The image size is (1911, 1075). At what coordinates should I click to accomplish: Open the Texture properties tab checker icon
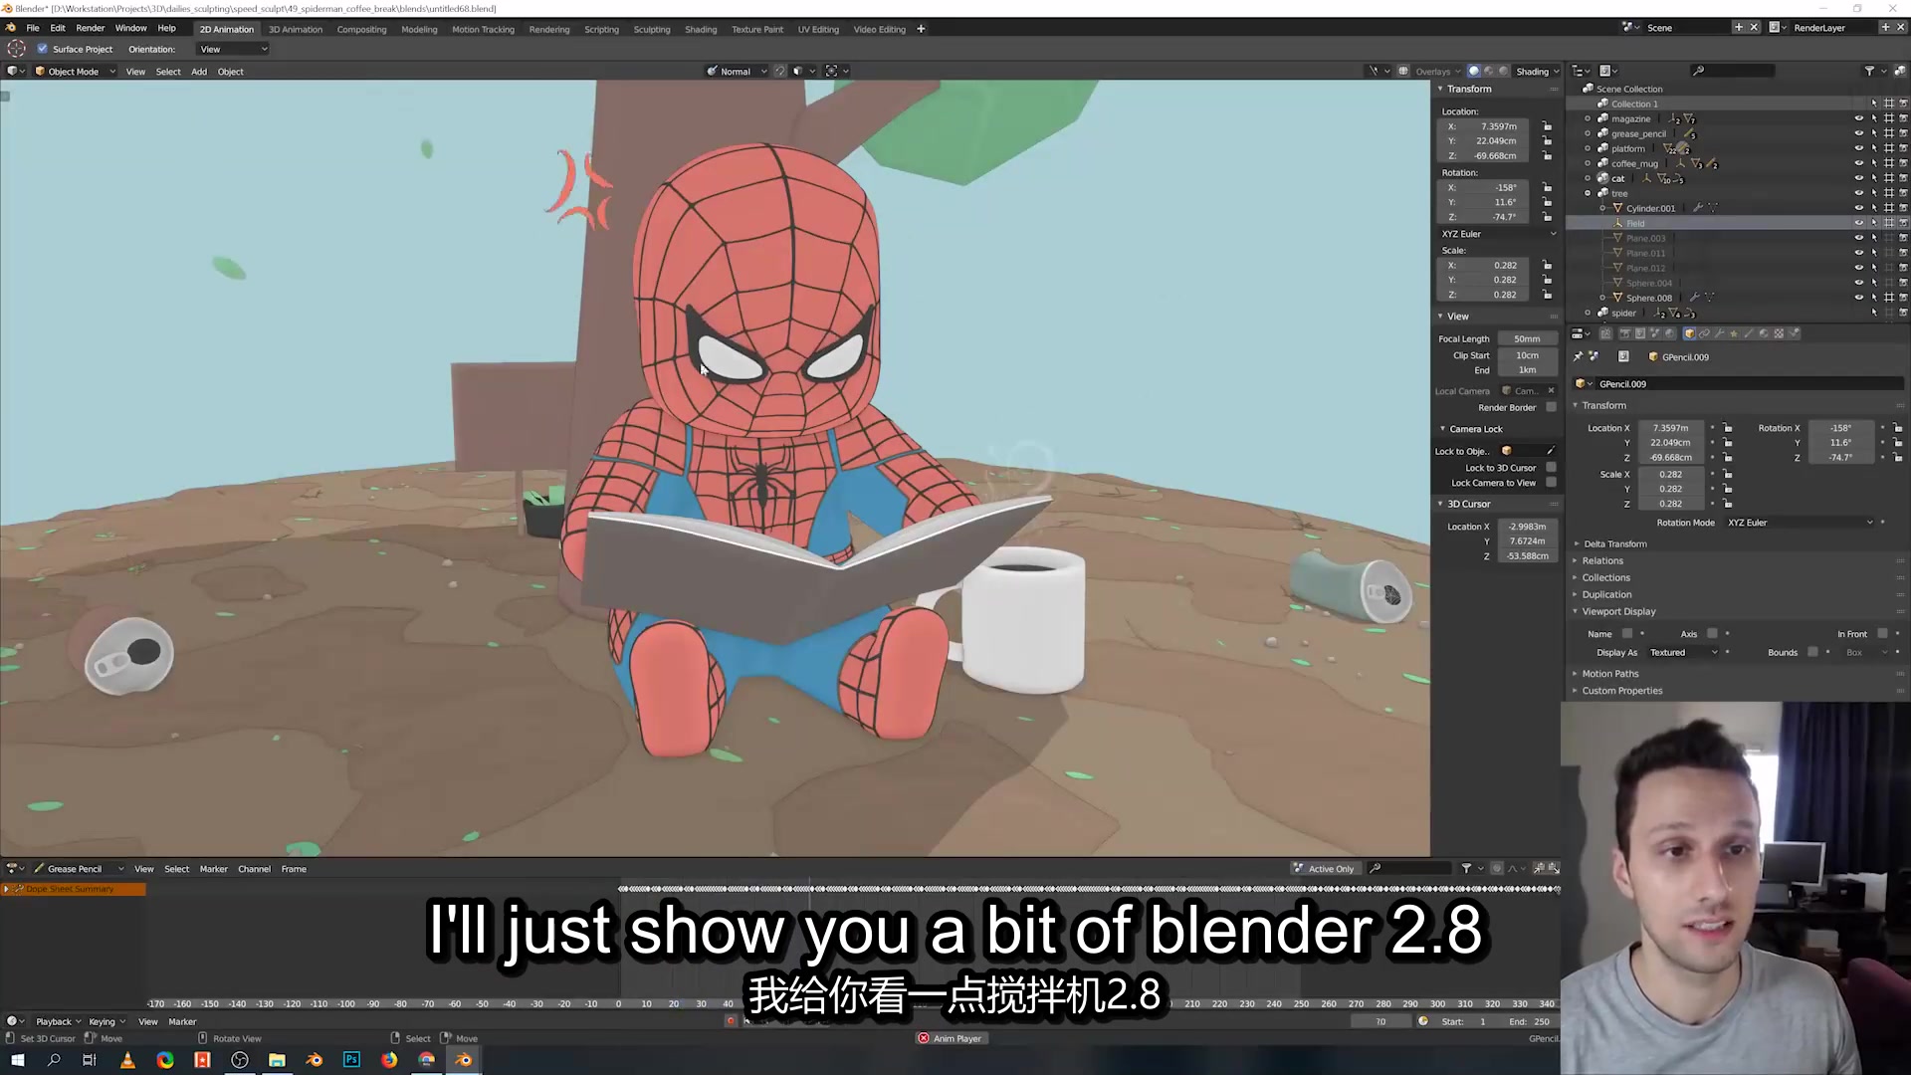pos(1779,333)
